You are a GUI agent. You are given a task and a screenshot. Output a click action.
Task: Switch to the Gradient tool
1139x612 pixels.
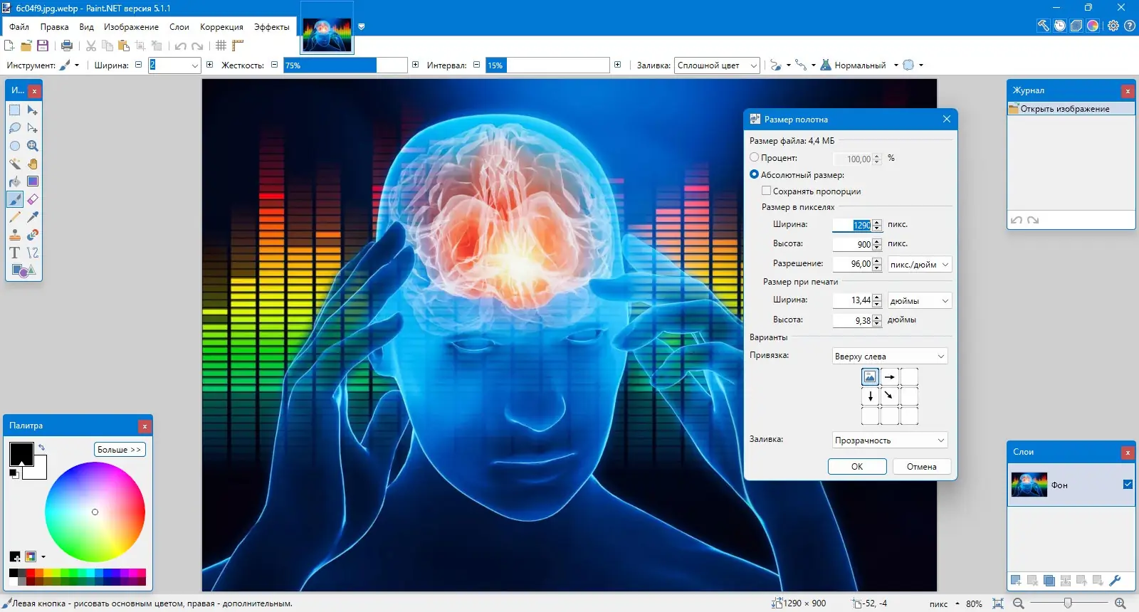[32, 181]
